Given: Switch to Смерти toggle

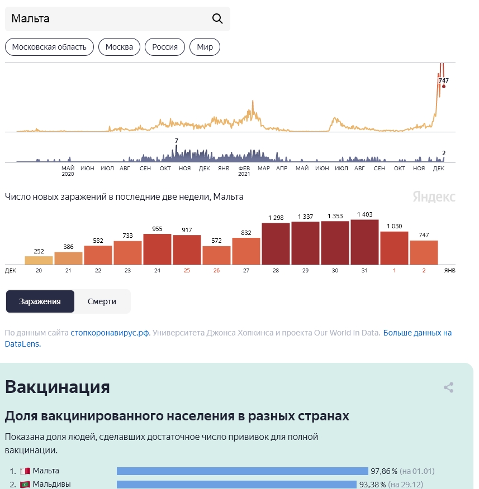Looking at the screenshot, I should click(x=102, y=301).
